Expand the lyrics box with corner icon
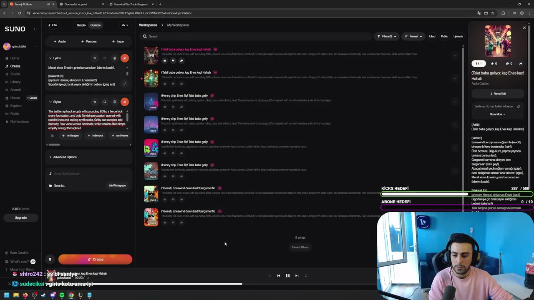The height and width of the screenshot is (300, 534). coord(124,84)
